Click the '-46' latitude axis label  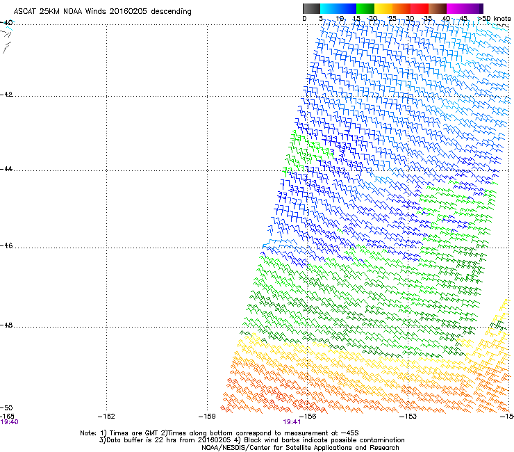6,245
